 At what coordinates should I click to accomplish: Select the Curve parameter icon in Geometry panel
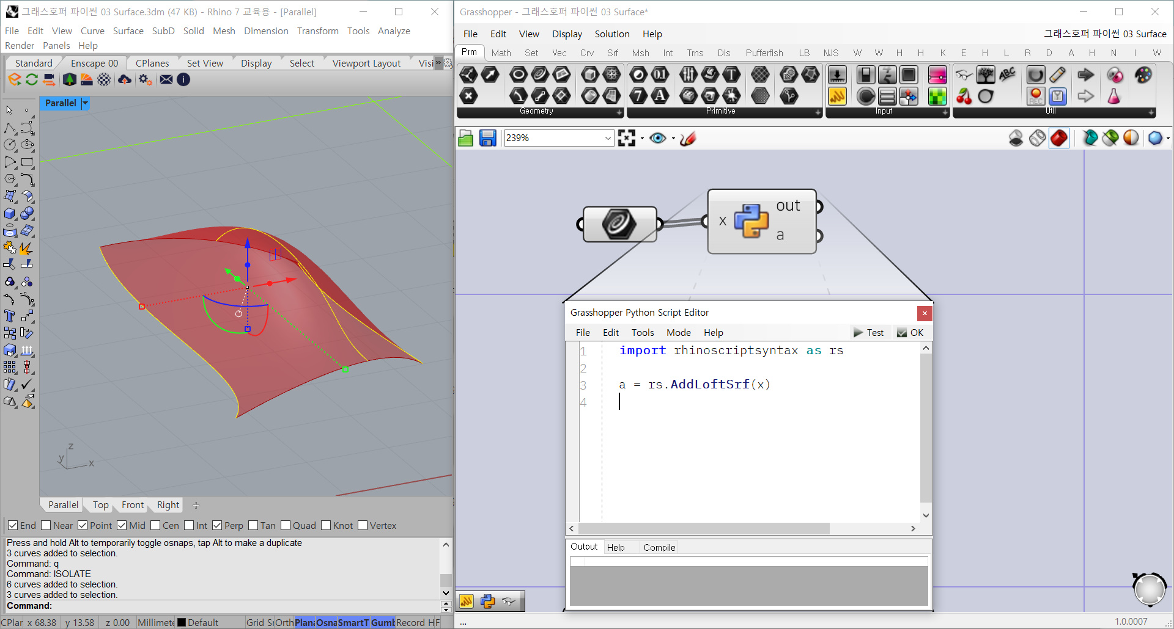tap(540, 75)
